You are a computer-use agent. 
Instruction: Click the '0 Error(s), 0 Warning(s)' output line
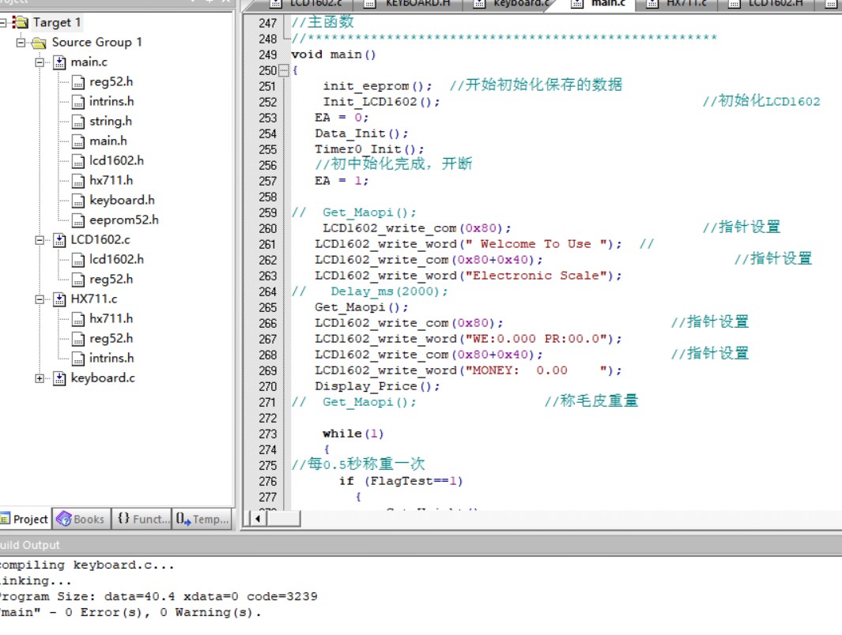pyautogui.click(x=163, y=612)
